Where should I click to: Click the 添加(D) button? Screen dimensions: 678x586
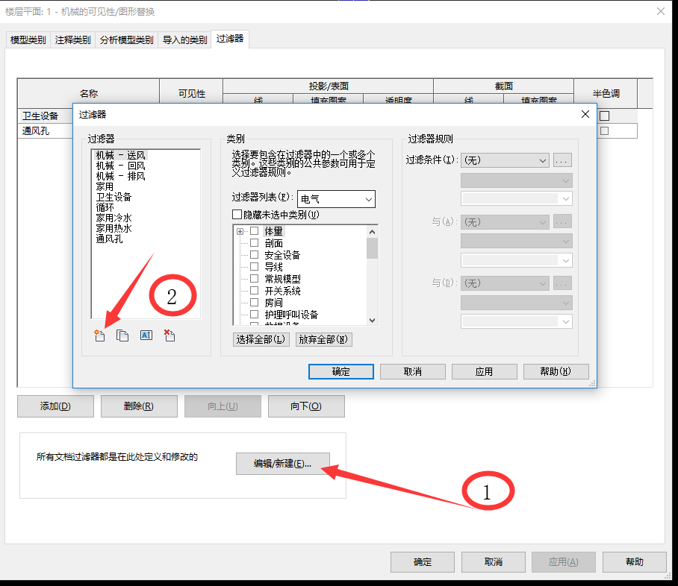tap(55, 406)
